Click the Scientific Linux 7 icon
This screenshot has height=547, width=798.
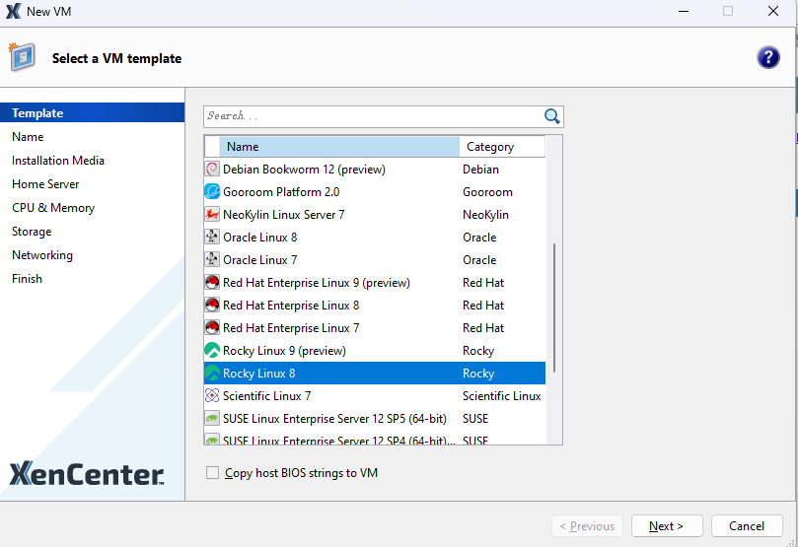tap(212, 396)
